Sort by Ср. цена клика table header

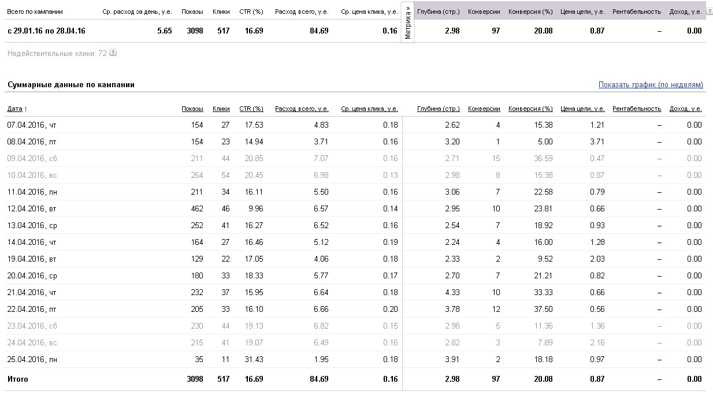pos(369,109)
